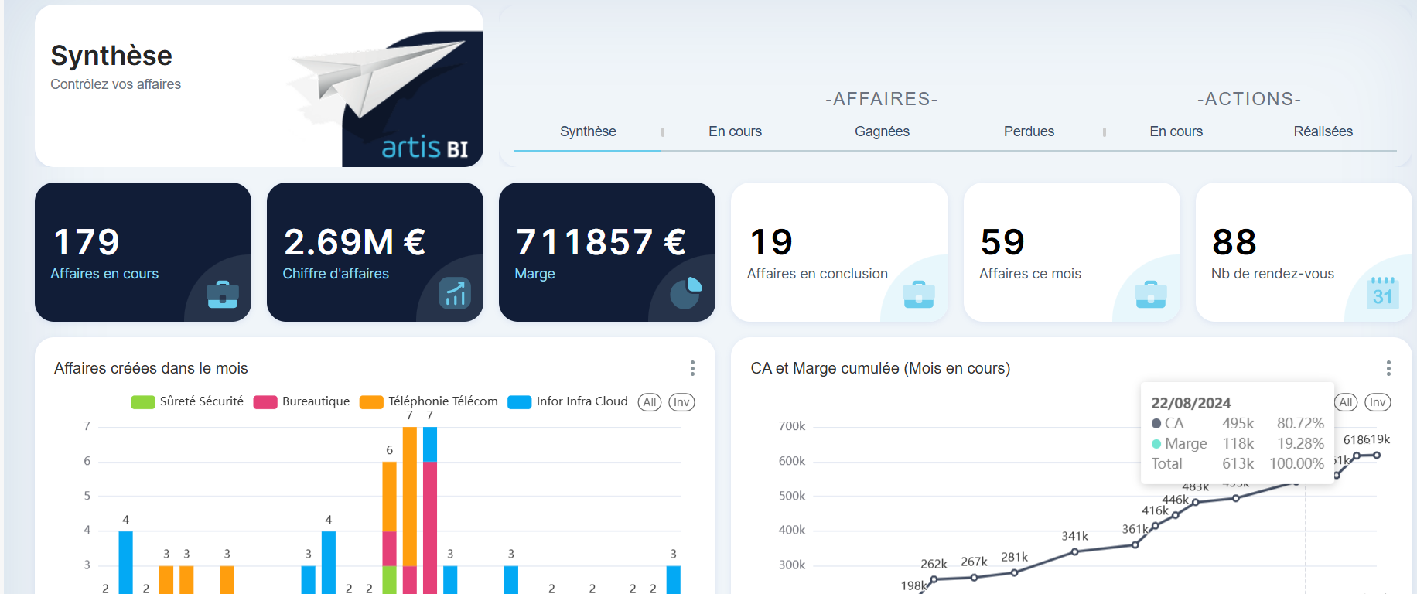The image size is (1417, 594).
Task: Open options menu for CA et Marge cumulée
Action: click(1388, 368)
